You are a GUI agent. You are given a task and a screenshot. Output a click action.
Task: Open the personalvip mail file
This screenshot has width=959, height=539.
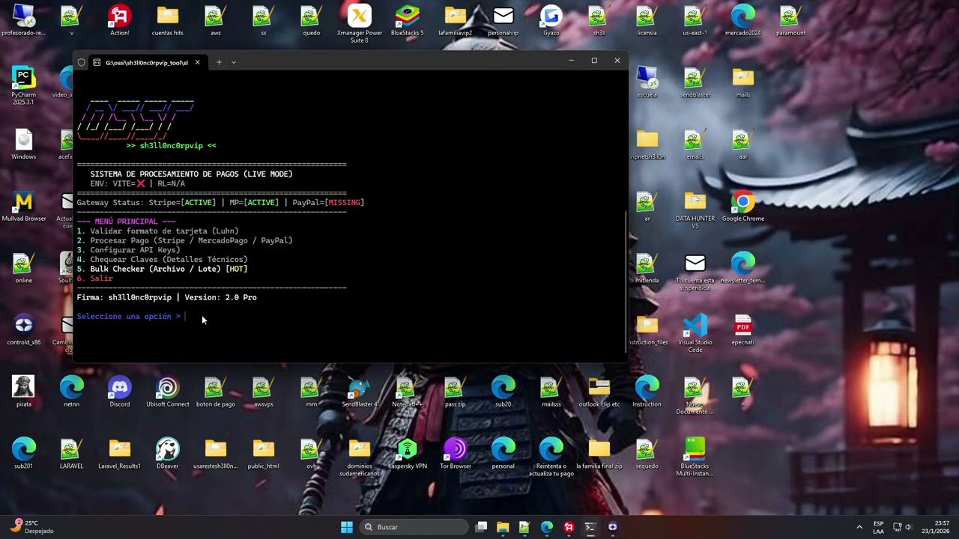503,20
